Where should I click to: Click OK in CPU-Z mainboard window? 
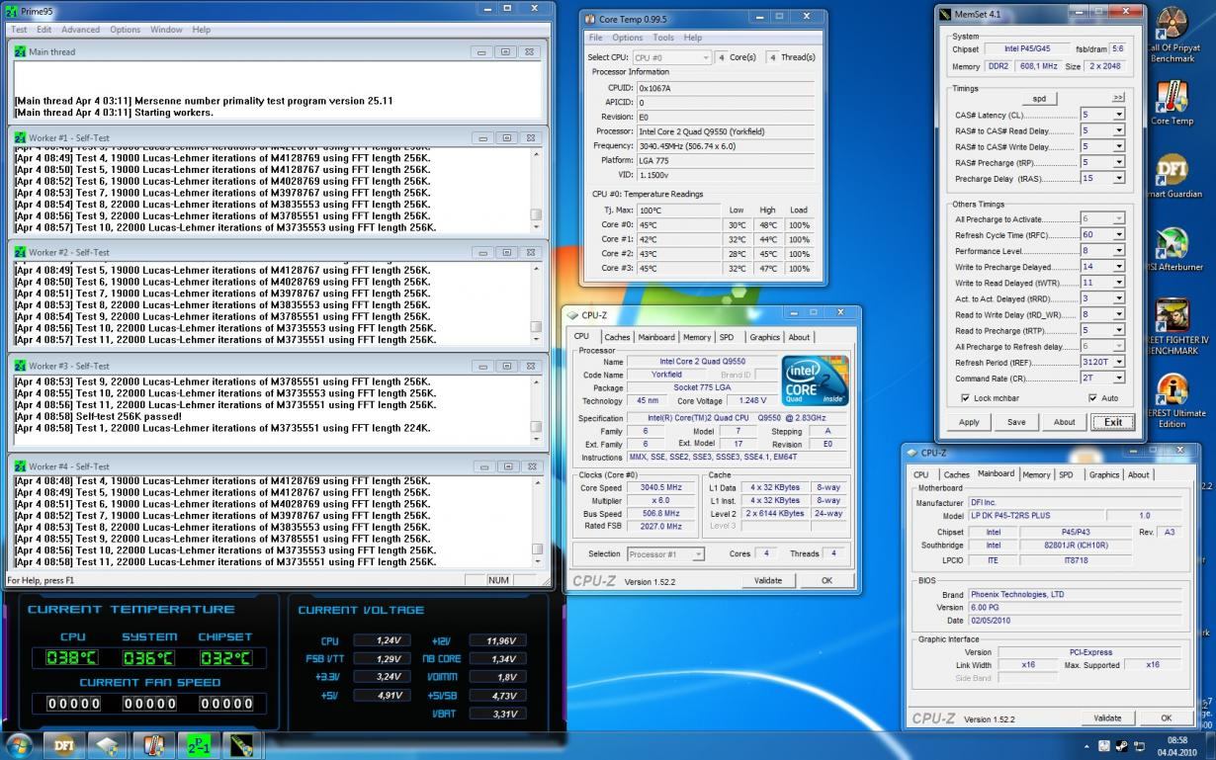1166,718
